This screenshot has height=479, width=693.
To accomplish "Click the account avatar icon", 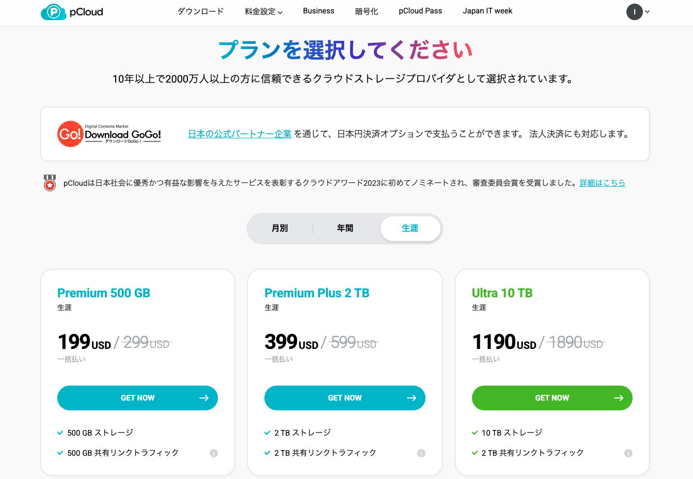I will click(634, 11).
